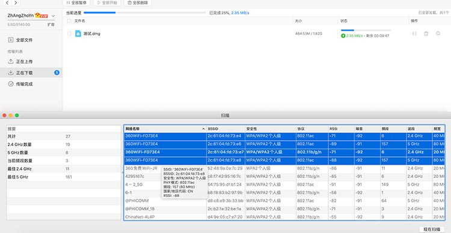Pause all downloads with 全部暂停
This screenshot has width=451, height=233.
coord(76,2)
